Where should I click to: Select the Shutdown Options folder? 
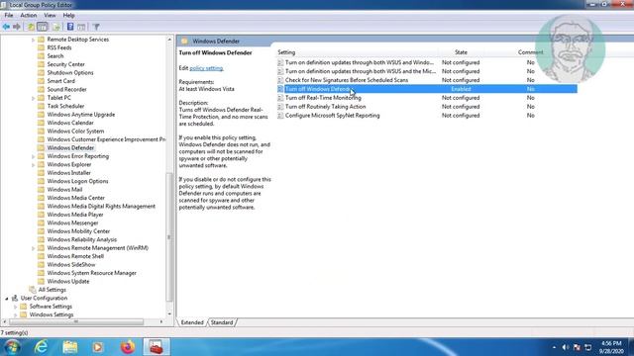coord(70,72)
